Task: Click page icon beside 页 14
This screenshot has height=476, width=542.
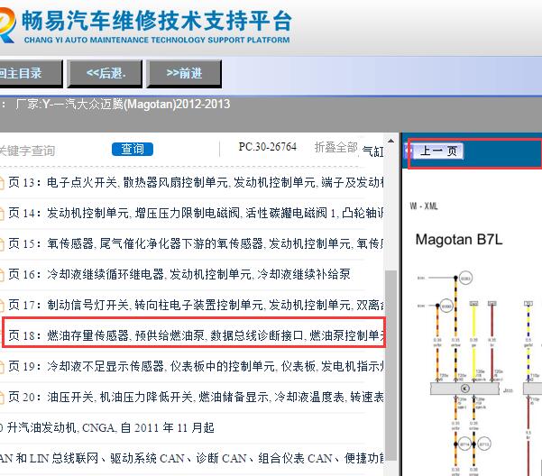Action: click(x=2, y=214)
